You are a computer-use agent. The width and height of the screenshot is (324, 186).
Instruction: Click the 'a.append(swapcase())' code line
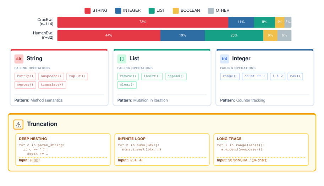tap(242, 150)
